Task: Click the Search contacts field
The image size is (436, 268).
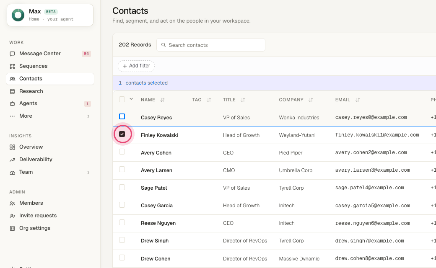Action: click(x=211, y=45)
